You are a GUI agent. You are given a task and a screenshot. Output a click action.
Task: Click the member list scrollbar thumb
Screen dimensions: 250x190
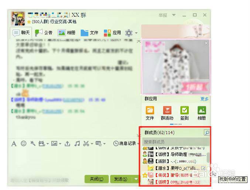point(208,157)
